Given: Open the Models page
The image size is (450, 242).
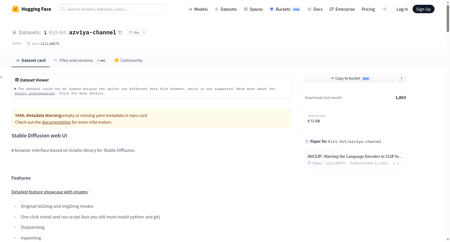Looking at the screenshot, I should tap(198, 9).
